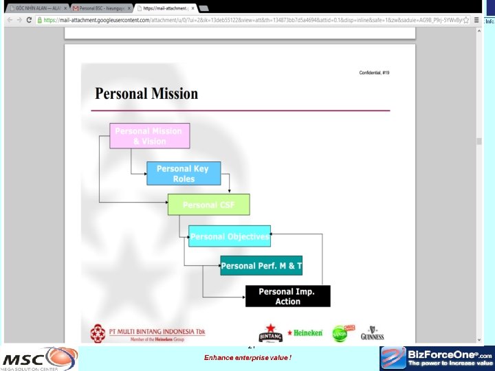Bookmark this page with the star icon
The height and width of the screenshot is (371, 495).
(465, 20)
